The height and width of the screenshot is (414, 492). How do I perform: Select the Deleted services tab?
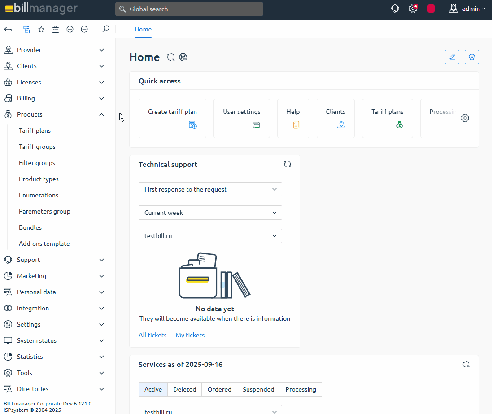[184, 389]
